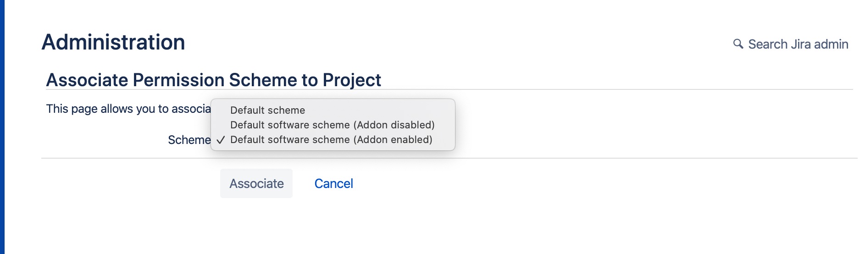This screenshot has height=254, width=865.
Task: Click the divider line under the page title
Action: [596, 89]
